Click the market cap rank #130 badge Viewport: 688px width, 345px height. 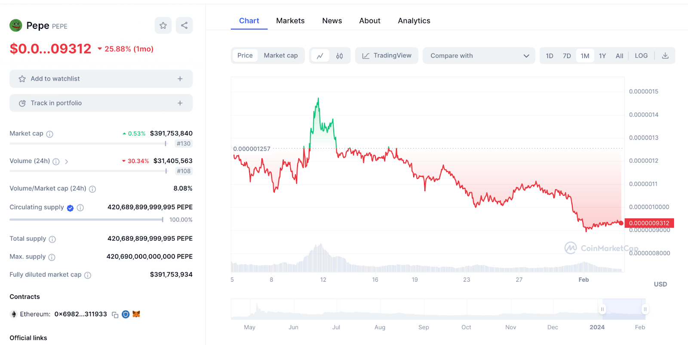(x=184, y=144)
